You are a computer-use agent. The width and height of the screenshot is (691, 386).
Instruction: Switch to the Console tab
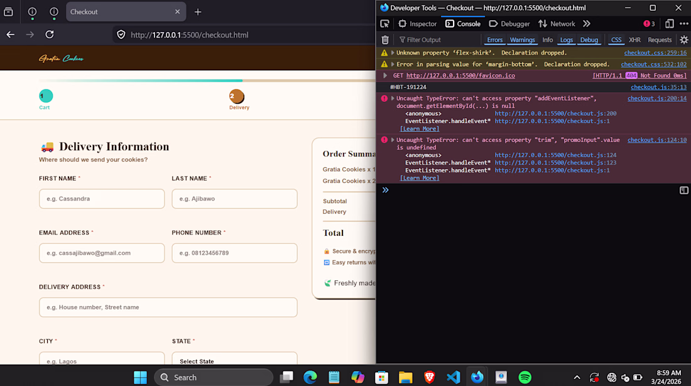[463, 24]
